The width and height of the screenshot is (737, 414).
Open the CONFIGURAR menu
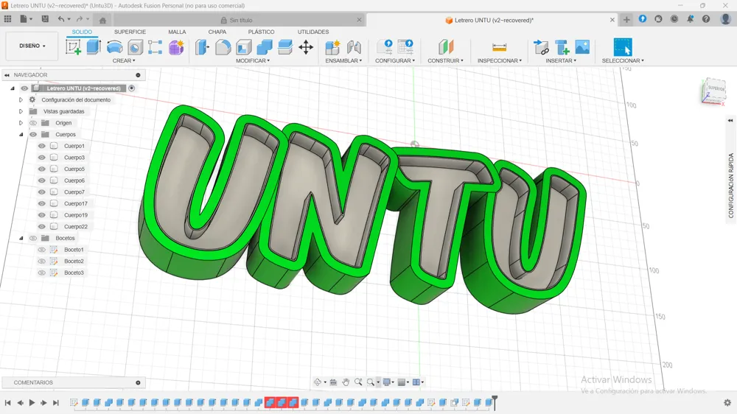[395, 60]
